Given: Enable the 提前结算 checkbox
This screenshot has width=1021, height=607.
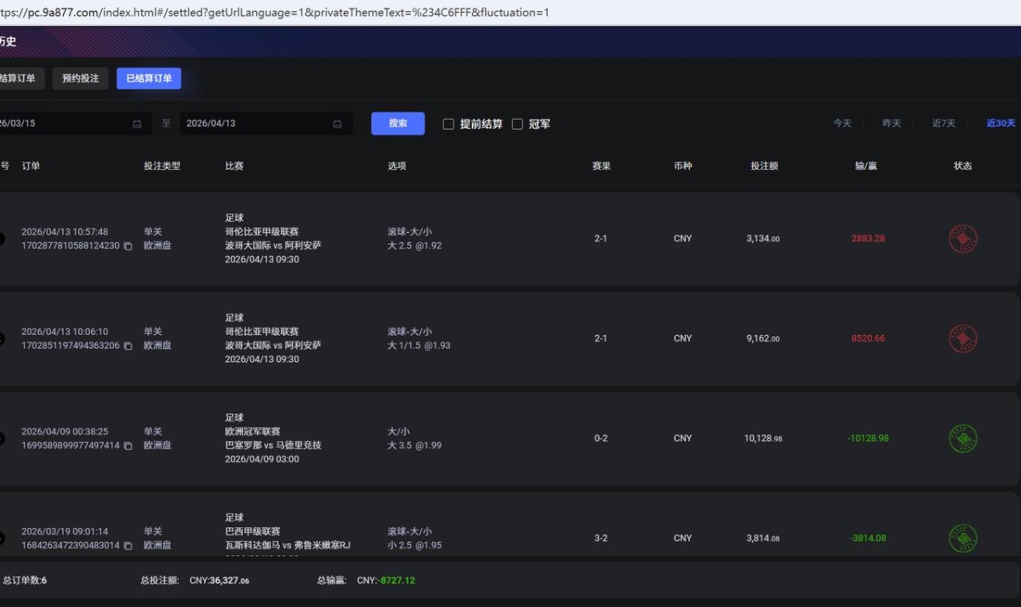Looking at the screenshot, I should 448,123.
